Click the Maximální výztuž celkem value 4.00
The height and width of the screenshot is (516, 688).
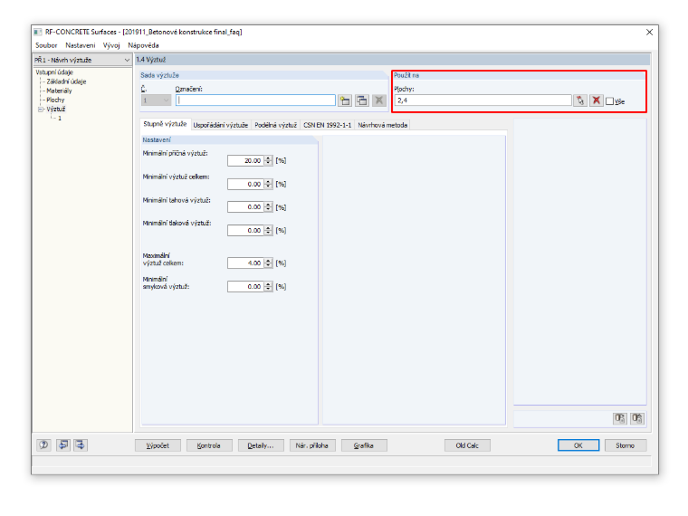point(245,263)
